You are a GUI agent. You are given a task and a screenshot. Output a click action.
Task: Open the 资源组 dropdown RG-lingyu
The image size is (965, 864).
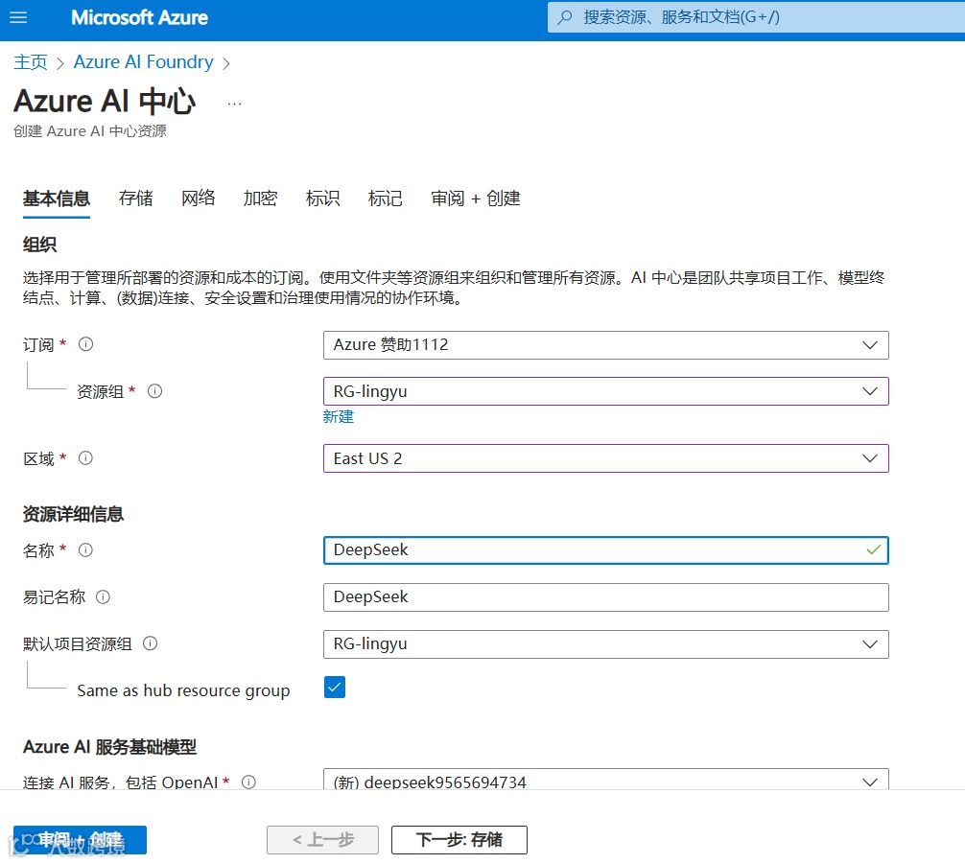[605, 391]
